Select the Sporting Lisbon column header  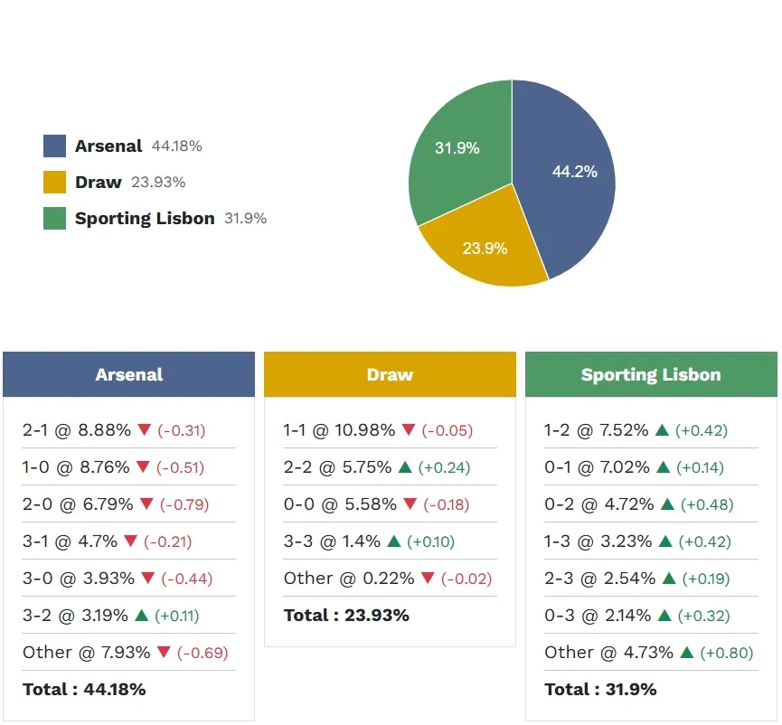click(x=651, y=375)
